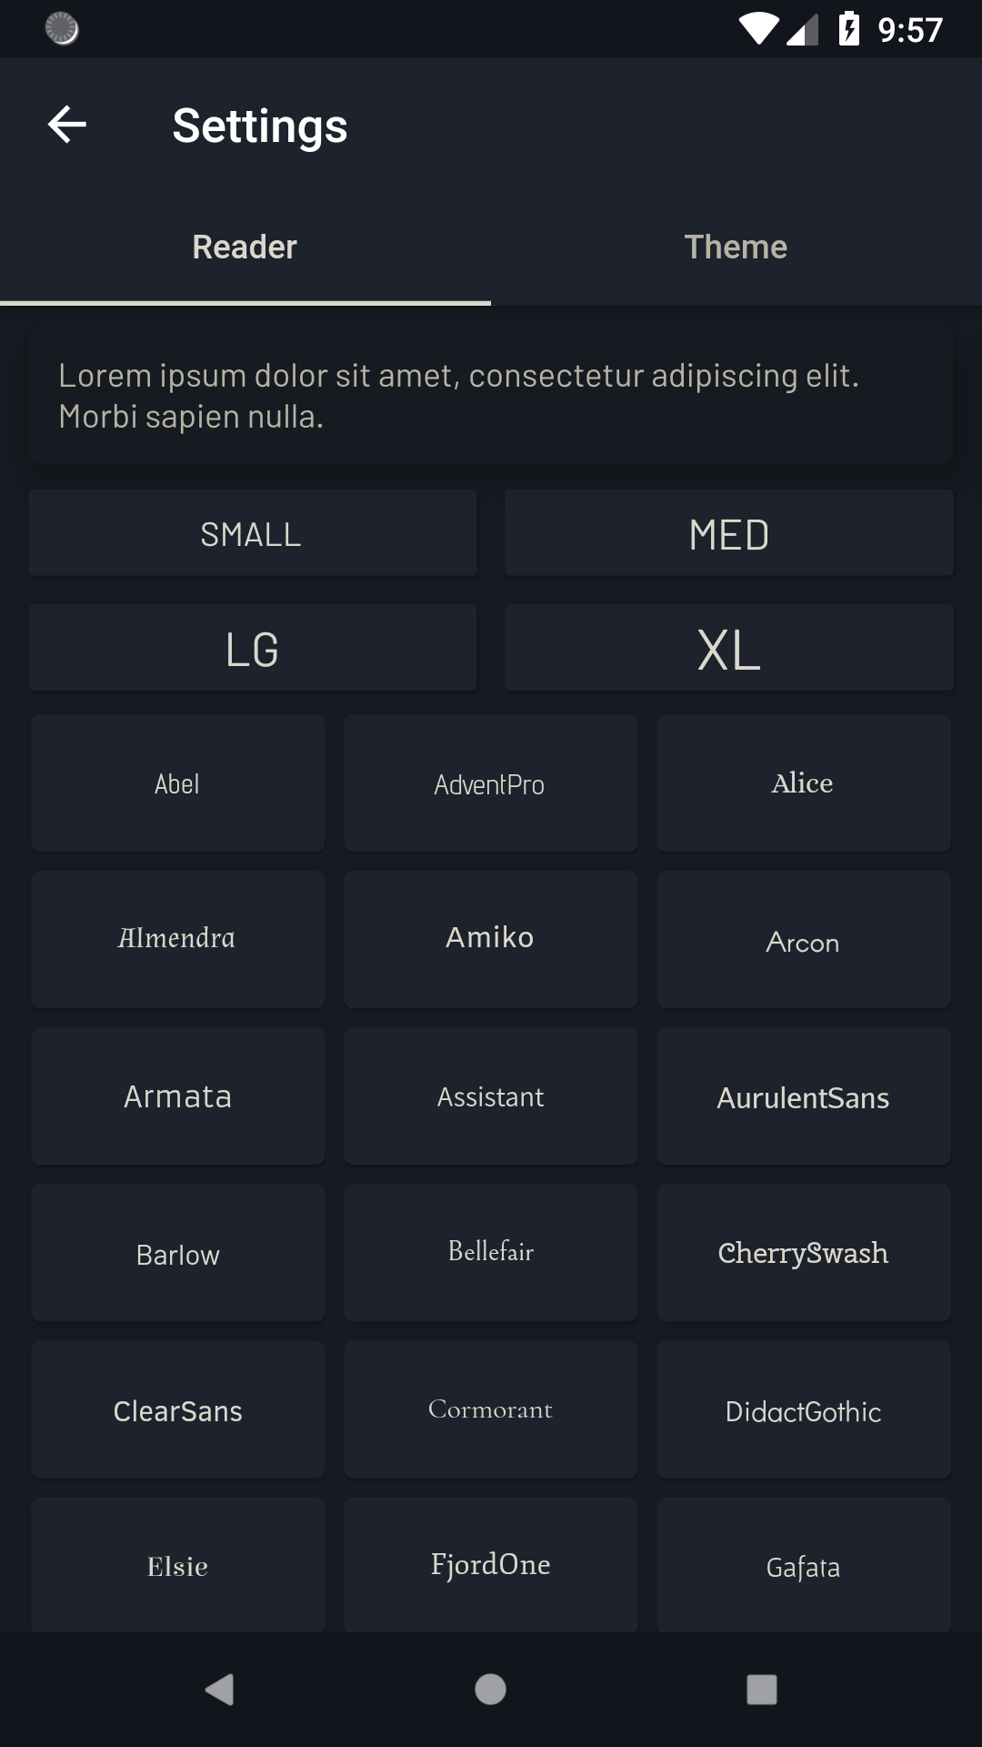This screenshot has height=1747, width=982.
Task: Click the battery charging indicator
Action: 849,29
